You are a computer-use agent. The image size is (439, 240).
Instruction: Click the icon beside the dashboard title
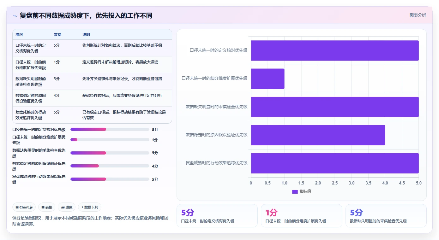point(15,16)
